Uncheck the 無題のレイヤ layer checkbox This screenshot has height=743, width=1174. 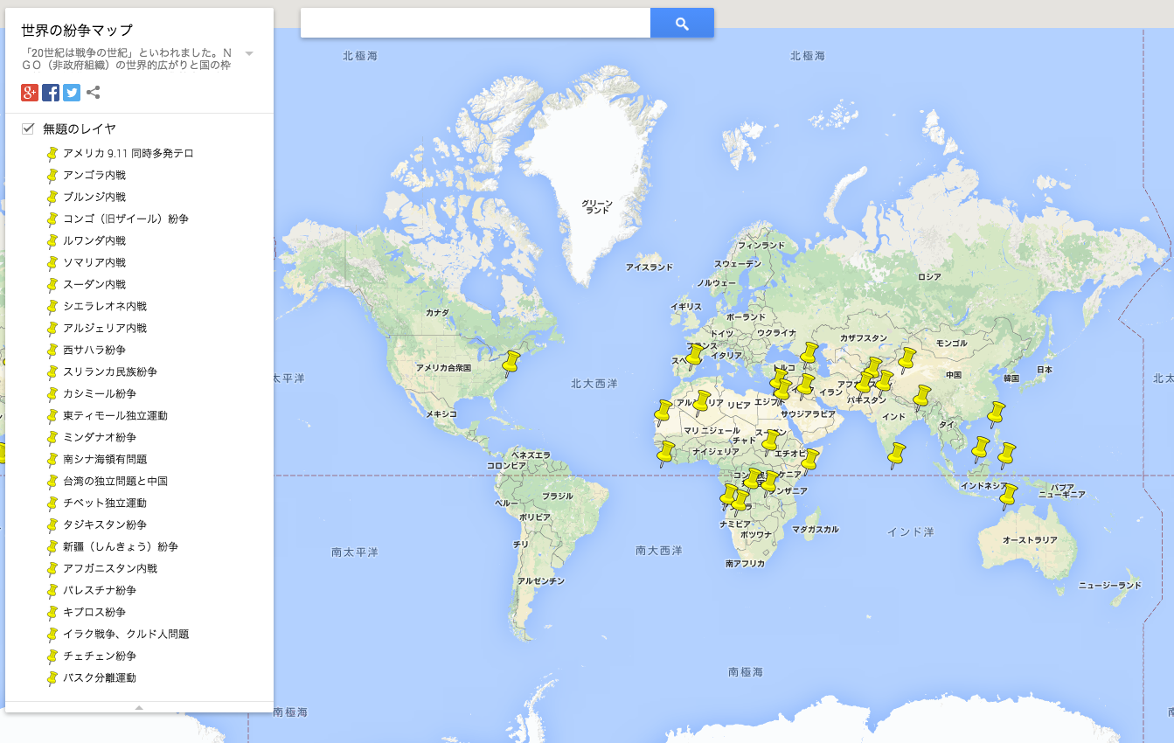[x=29, y=128]
